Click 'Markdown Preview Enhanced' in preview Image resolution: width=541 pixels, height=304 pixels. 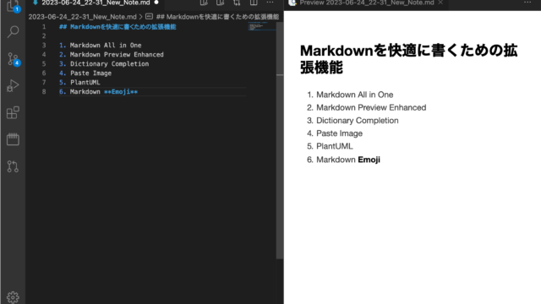pos(371,107)
